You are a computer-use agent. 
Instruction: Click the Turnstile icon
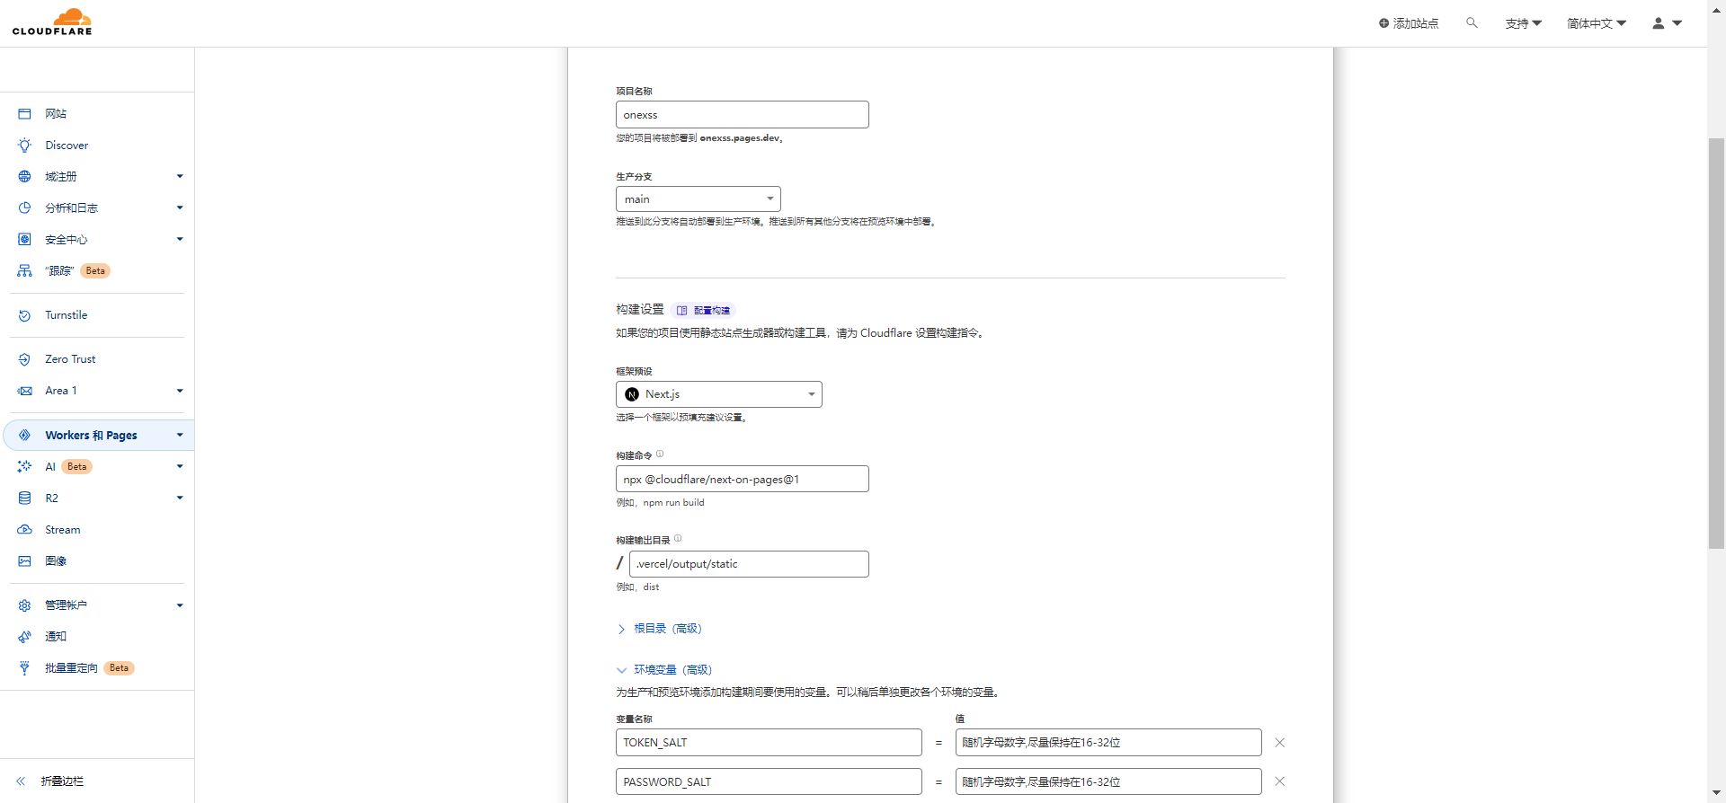(24, 315)
